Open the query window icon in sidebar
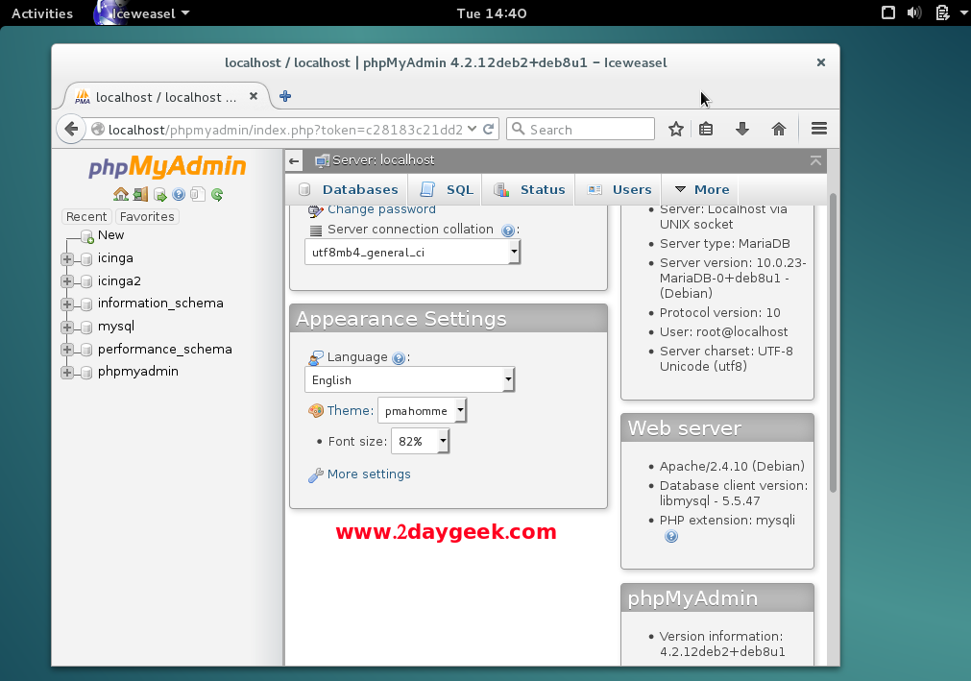This screenshot has height=681, width=971. point(159,195)
